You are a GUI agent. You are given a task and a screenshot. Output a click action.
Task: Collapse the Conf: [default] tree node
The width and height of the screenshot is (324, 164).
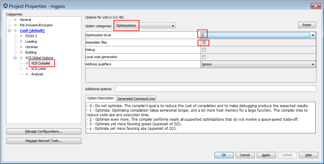click(x=9, y=31)
